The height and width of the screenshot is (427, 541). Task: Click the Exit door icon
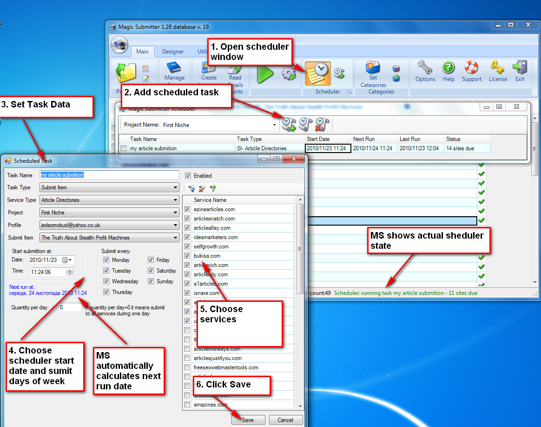[x=520, y=67]
